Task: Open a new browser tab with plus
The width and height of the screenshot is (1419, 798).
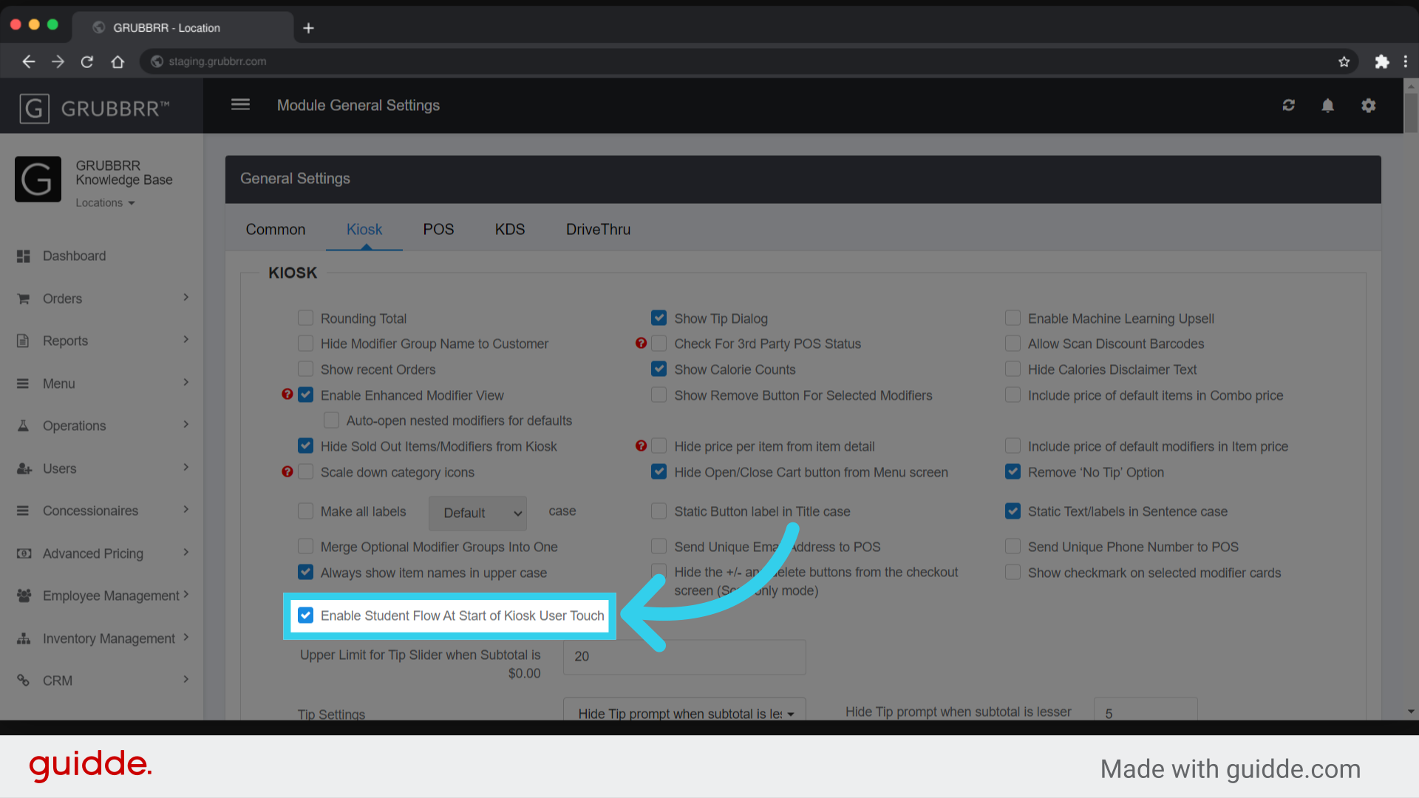Action: click(308, 28)
